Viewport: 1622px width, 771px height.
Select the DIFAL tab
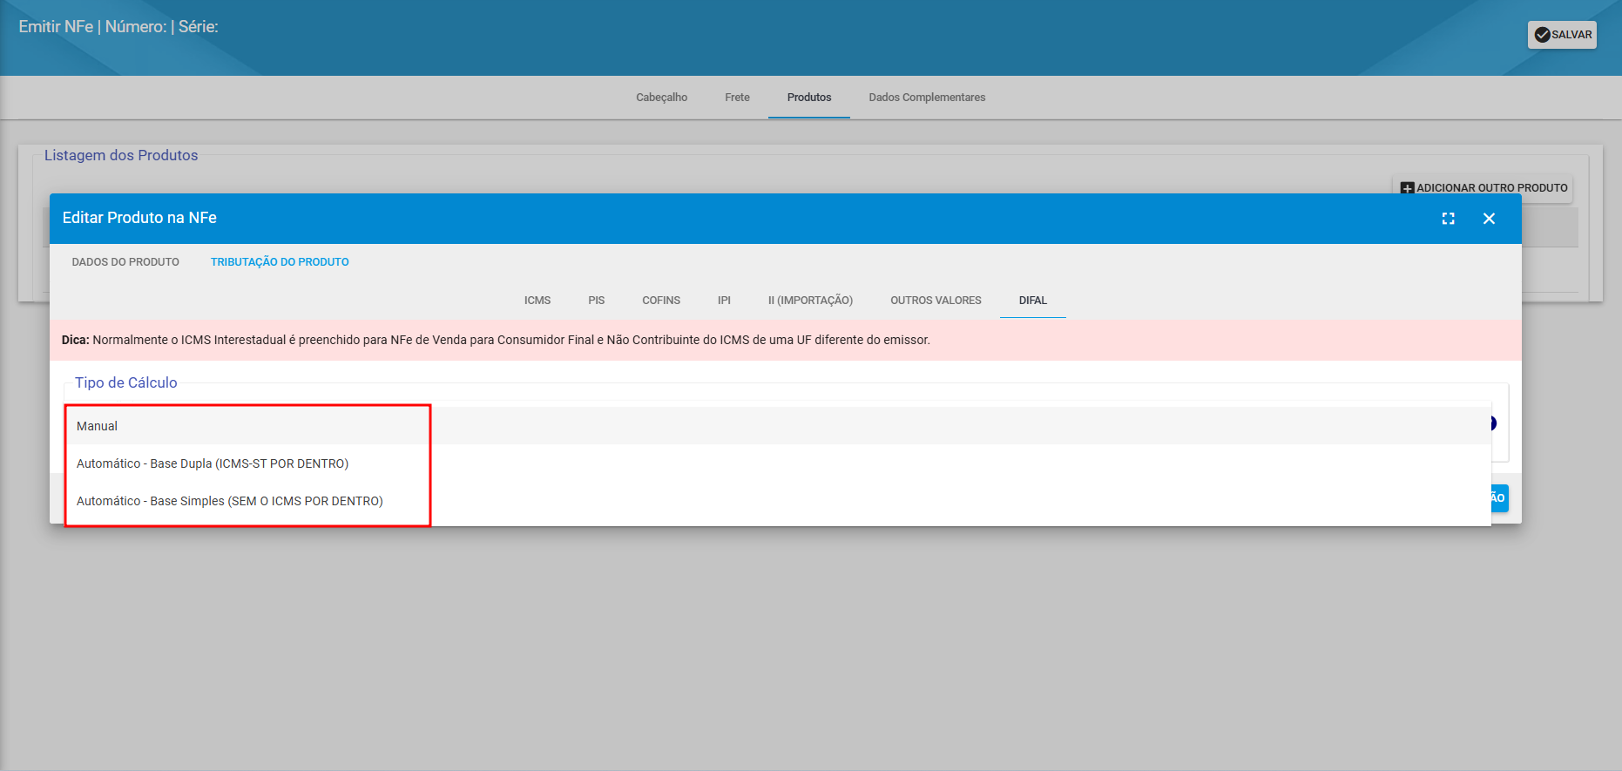1033,301
